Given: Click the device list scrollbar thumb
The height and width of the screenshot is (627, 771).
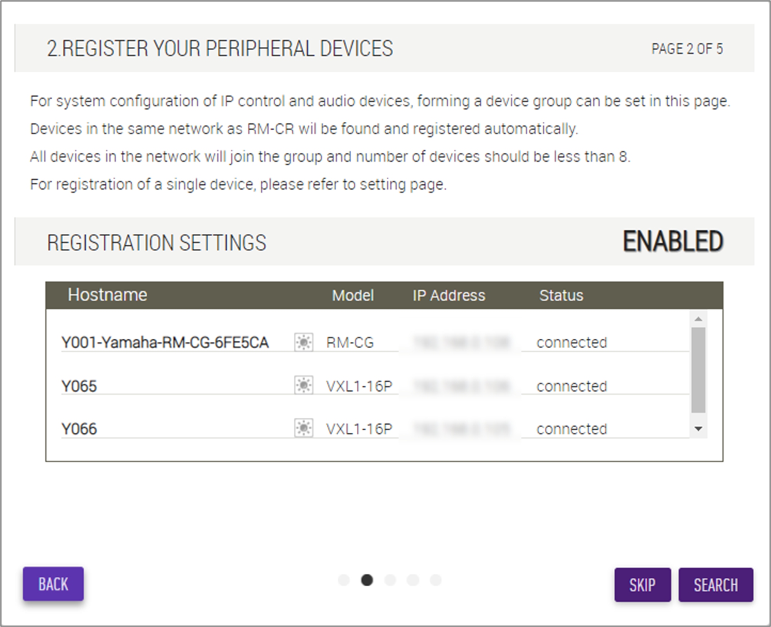Looking at the screenshot, I should point(698,370).
